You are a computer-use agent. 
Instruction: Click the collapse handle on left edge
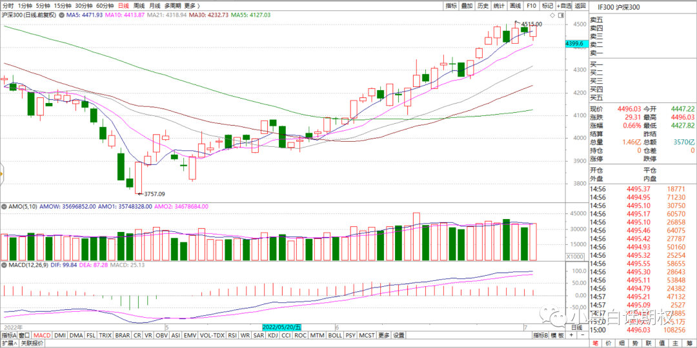(2, 174)
